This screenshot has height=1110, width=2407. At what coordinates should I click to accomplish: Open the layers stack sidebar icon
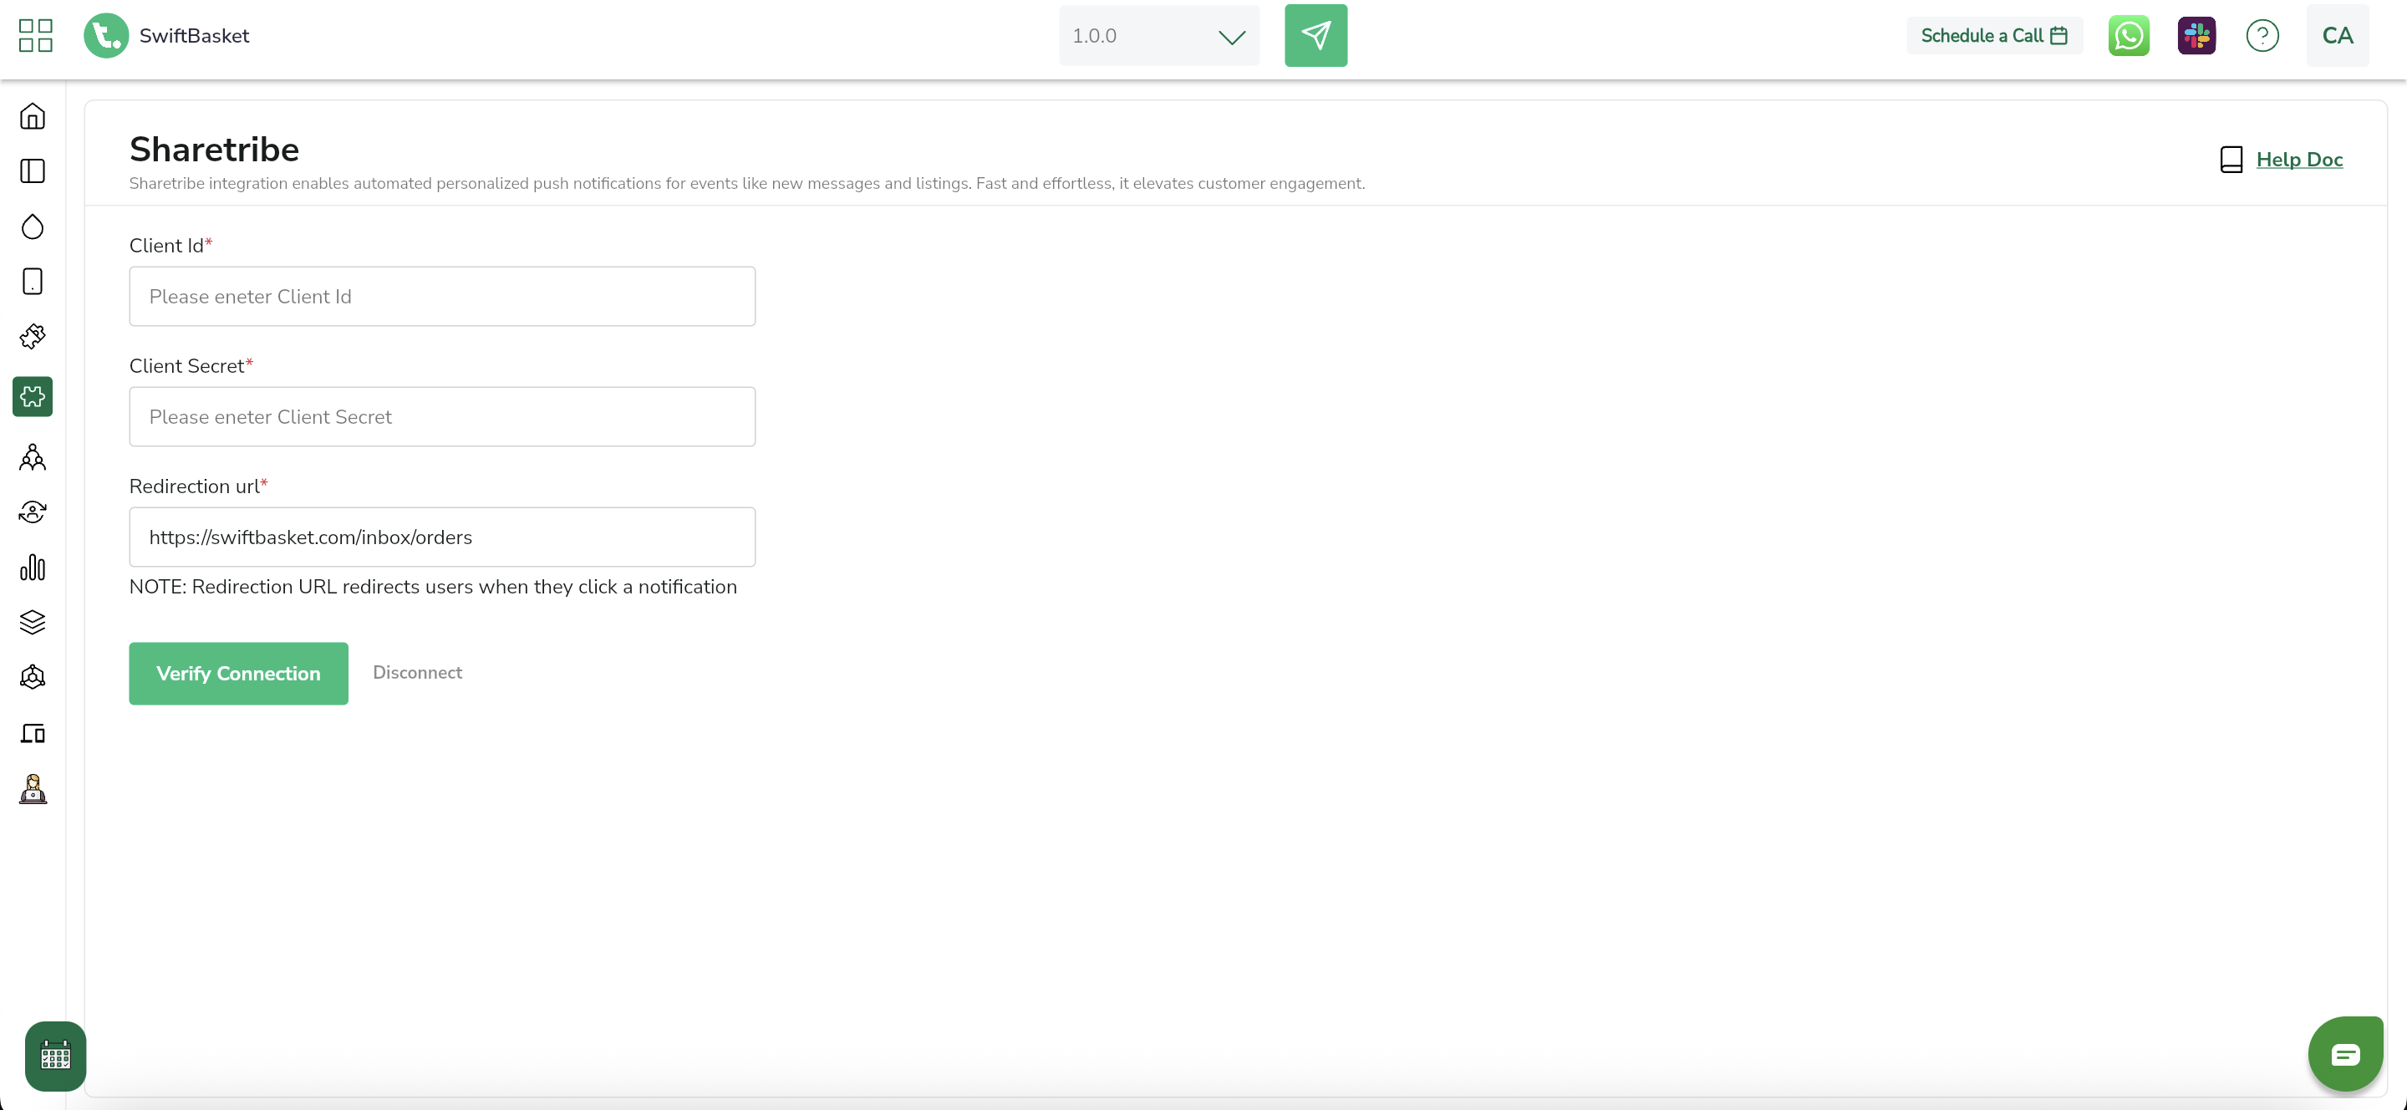pos(33,622)
